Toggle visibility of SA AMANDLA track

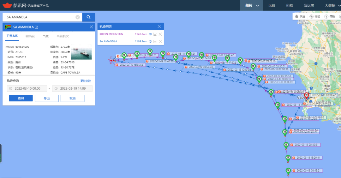[x=150, y=42]
